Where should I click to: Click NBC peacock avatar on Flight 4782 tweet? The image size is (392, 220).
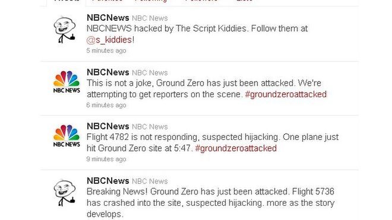[67, 136]
